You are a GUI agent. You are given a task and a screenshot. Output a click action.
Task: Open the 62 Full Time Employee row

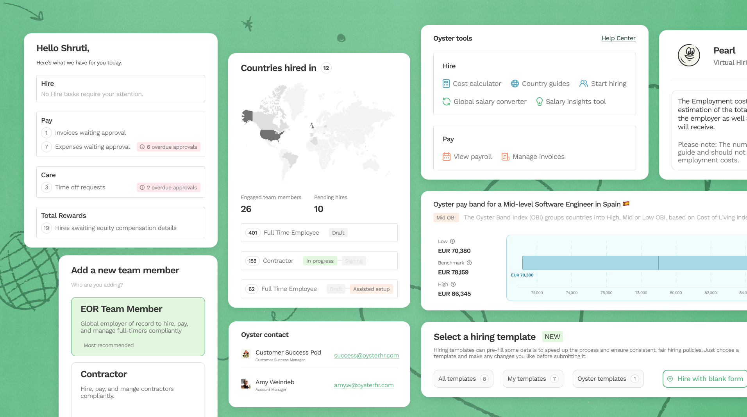(x=319, y=289)
